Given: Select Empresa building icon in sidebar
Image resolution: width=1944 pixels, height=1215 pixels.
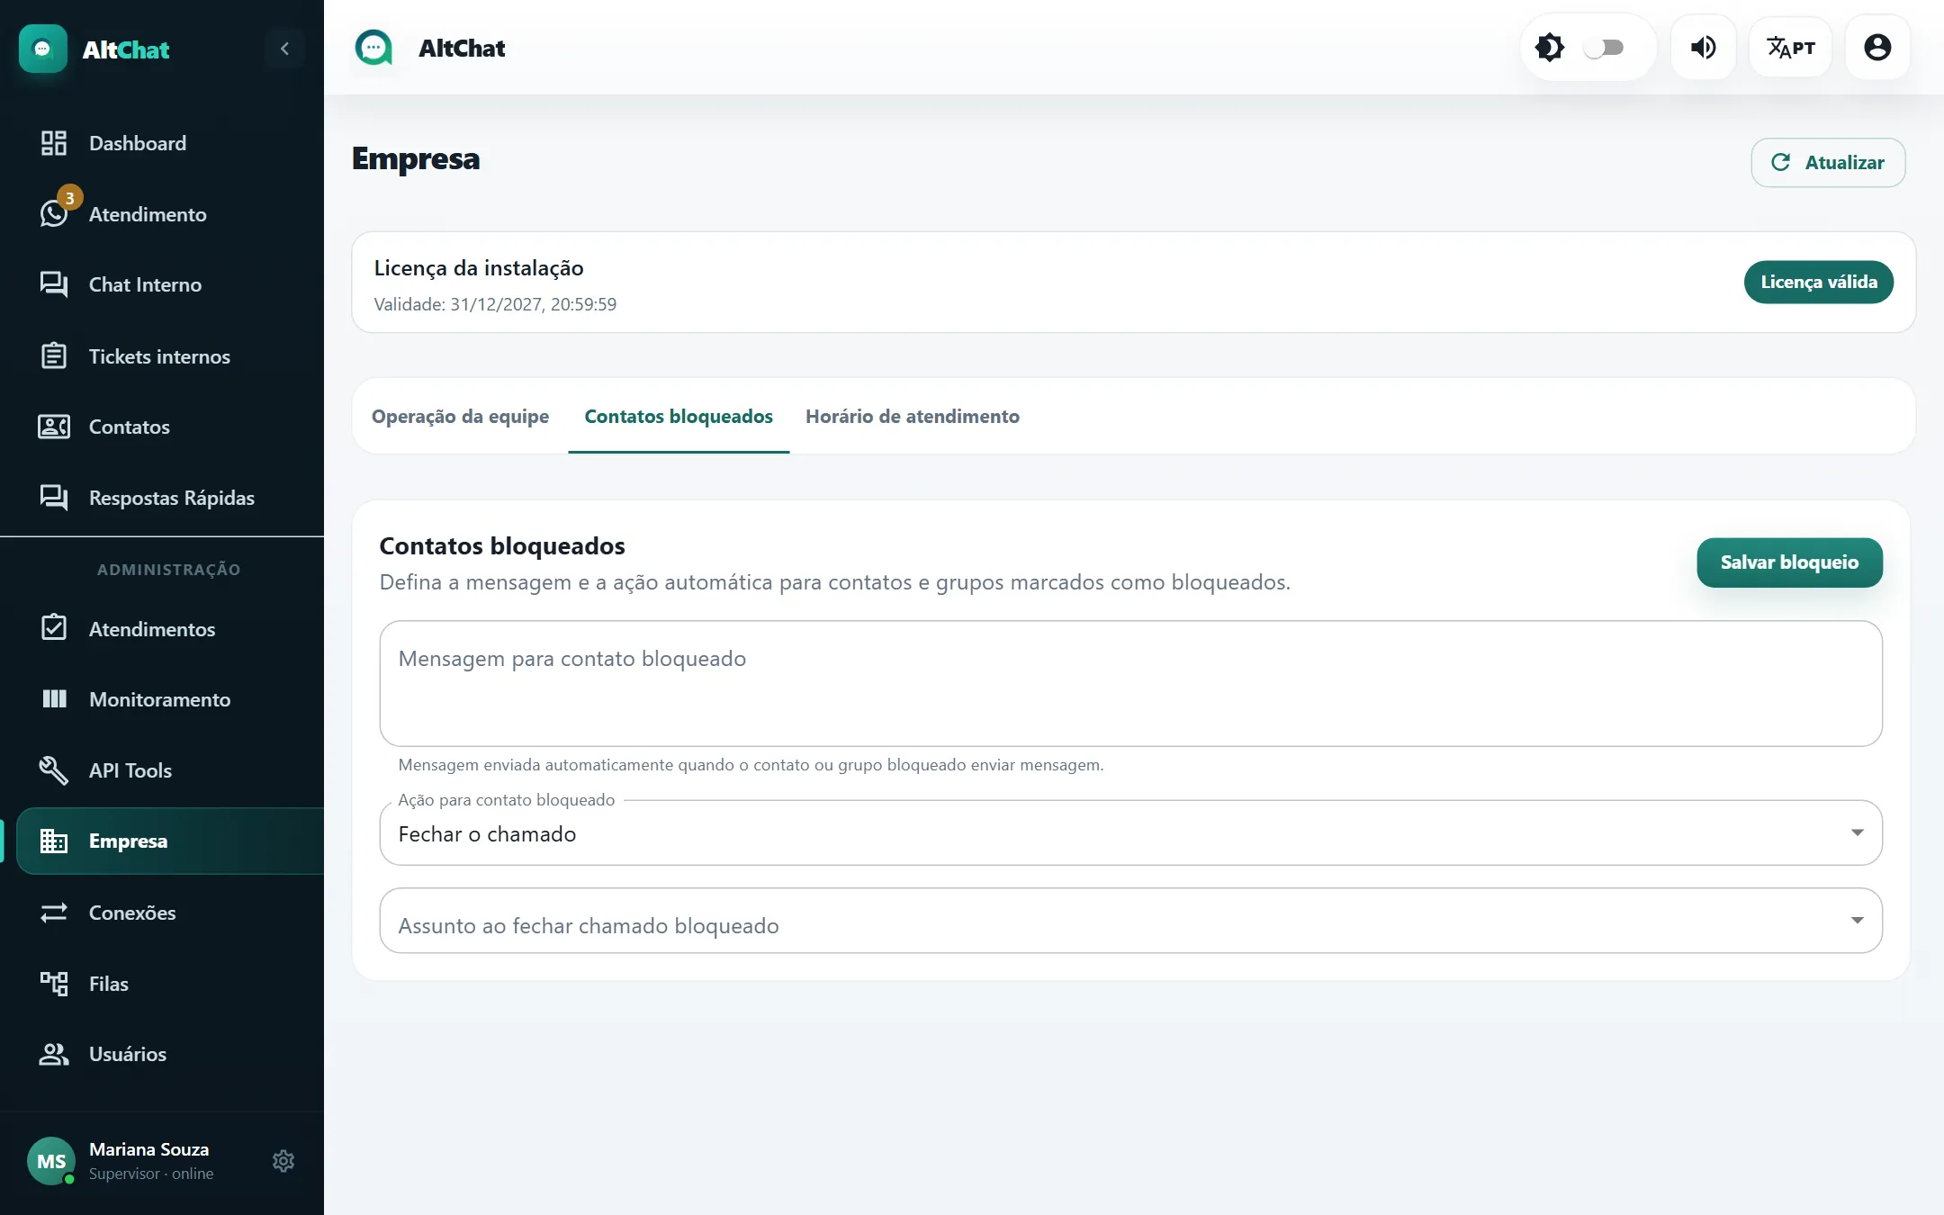Looking at the screenshot, I should pyautogui.click(x=54, y=841).
